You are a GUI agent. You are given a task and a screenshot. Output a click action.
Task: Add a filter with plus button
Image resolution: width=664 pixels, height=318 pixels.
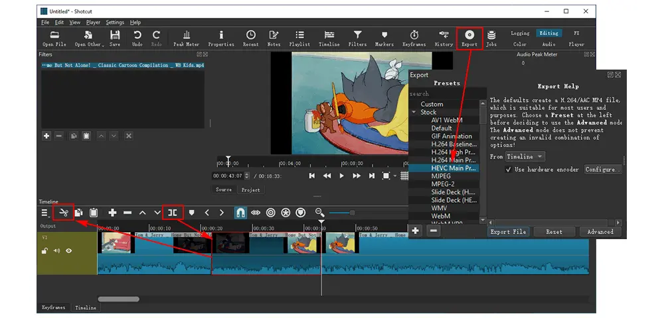46,136
